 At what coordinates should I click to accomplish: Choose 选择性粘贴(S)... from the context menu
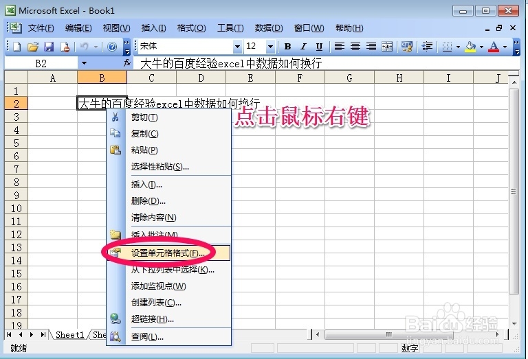(168, 166)
